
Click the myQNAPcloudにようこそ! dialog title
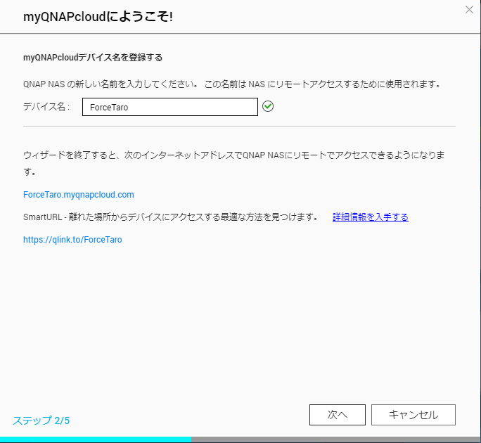click(x=98, y=16)
